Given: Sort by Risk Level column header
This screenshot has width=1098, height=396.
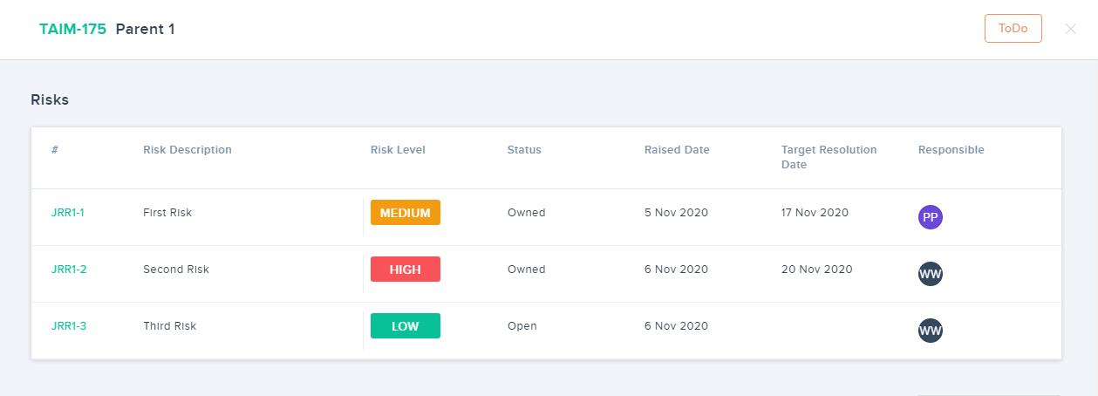Looking at the screenshot, I should (x=398, y=150).
